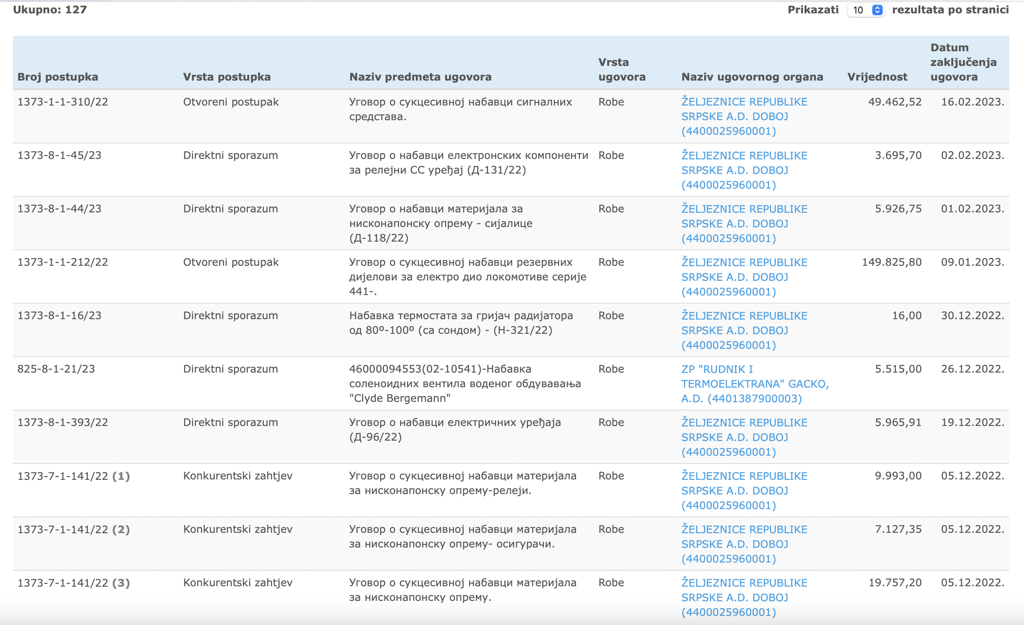The height and width of the screenshot is (625, 1024).
Task: Open Željeznice link in row 1373-7-1-141/22 (3)
Action: click(x=744, y=597)
